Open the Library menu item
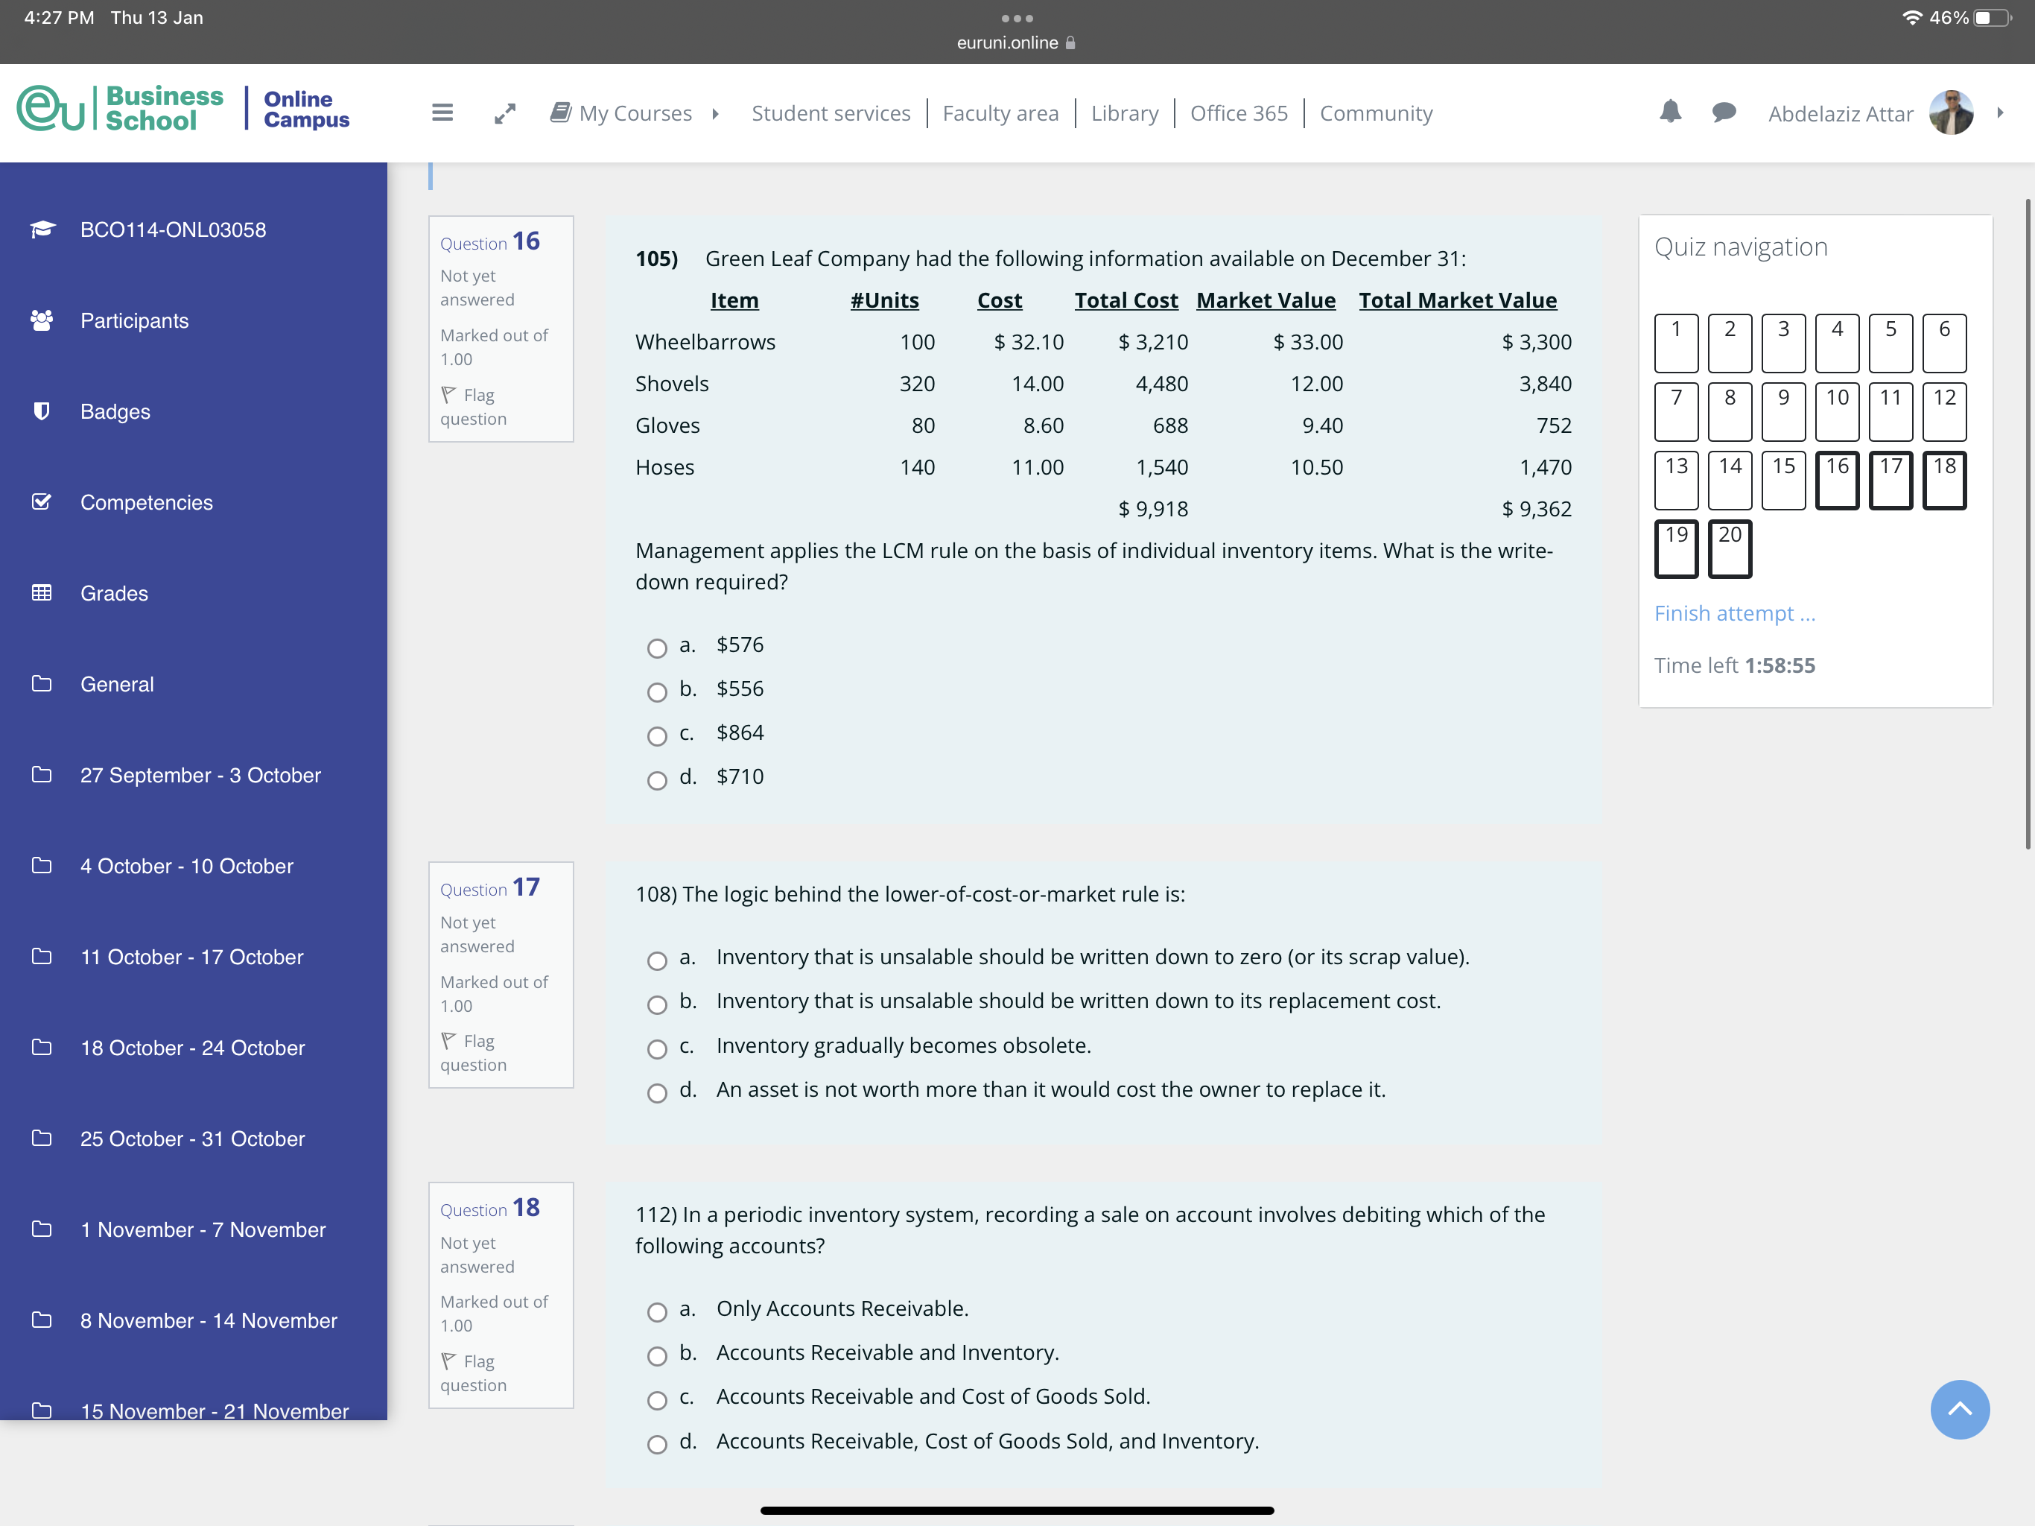This screenshot has width=2035, height=1526. [x=1124, y=113]
